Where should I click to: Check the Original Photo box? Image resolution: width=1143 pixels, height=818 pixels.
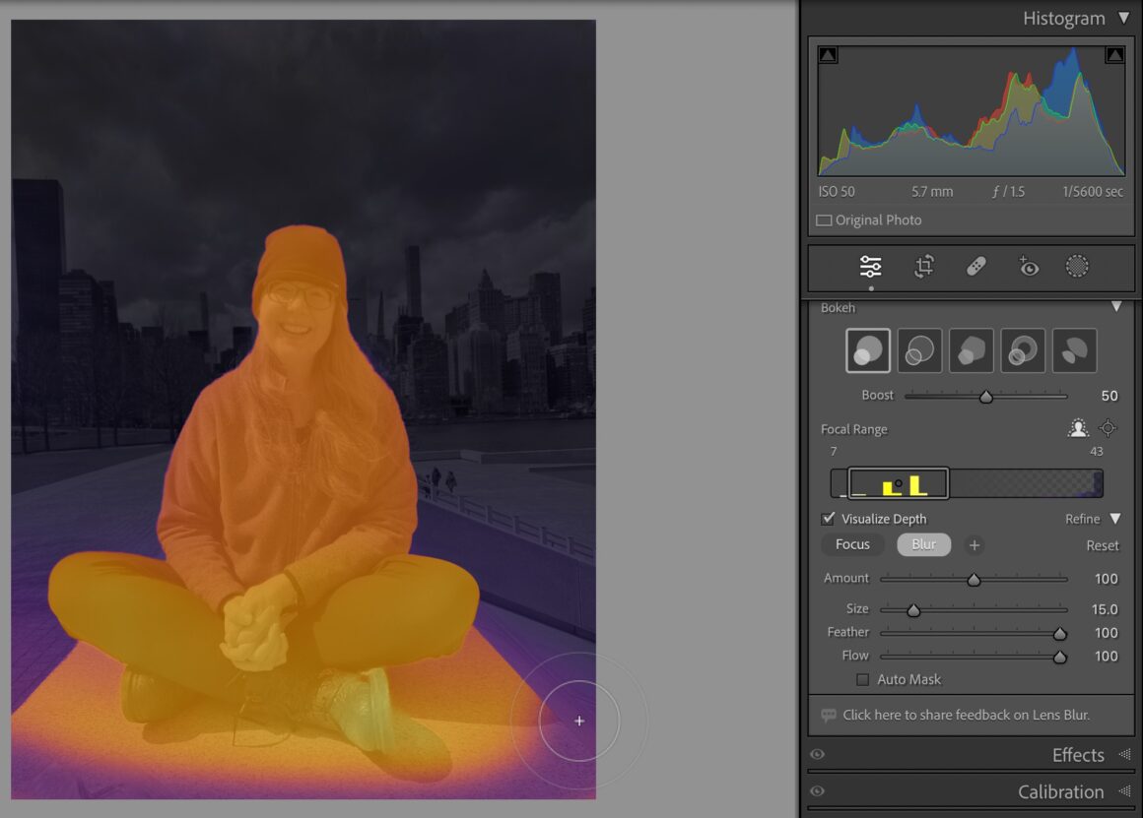(824, 220)
